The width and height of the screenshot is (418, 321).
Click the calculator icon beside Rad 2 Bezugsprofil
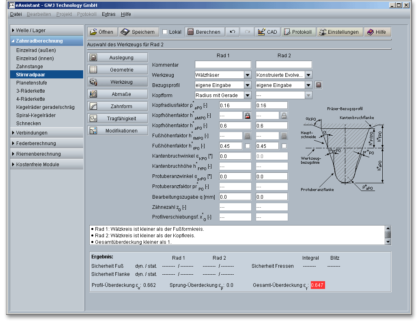click(319, 85)
